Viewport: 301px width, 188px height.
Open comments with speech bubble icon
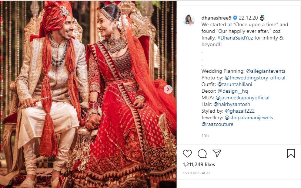[x=202, y=154]
